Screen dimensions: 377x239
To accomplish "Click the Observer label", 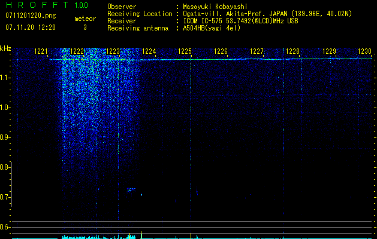I will coord(122,7).
